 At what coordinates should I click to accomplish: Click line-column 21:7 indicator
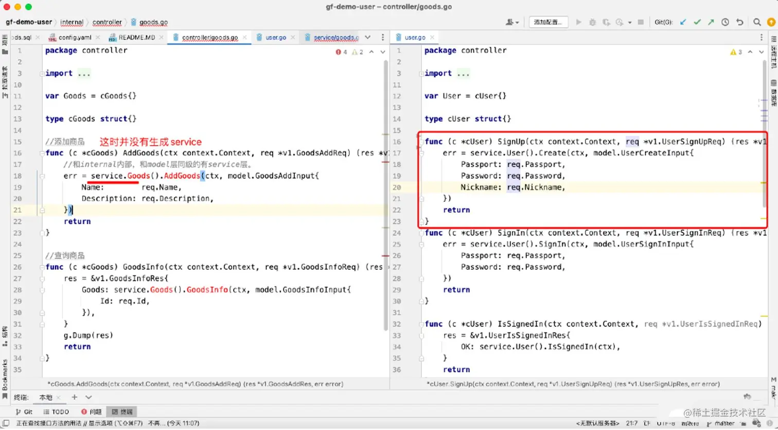point(632,423)
